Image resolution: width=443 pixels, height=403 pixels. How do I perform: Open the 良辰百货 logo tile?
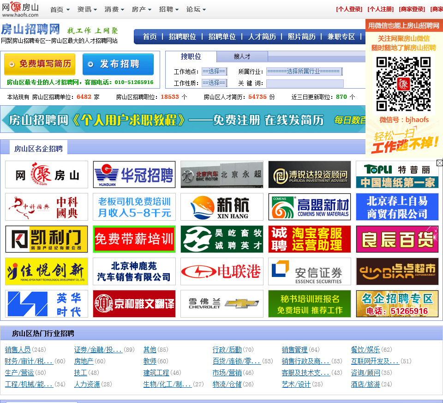coord(397,239)
